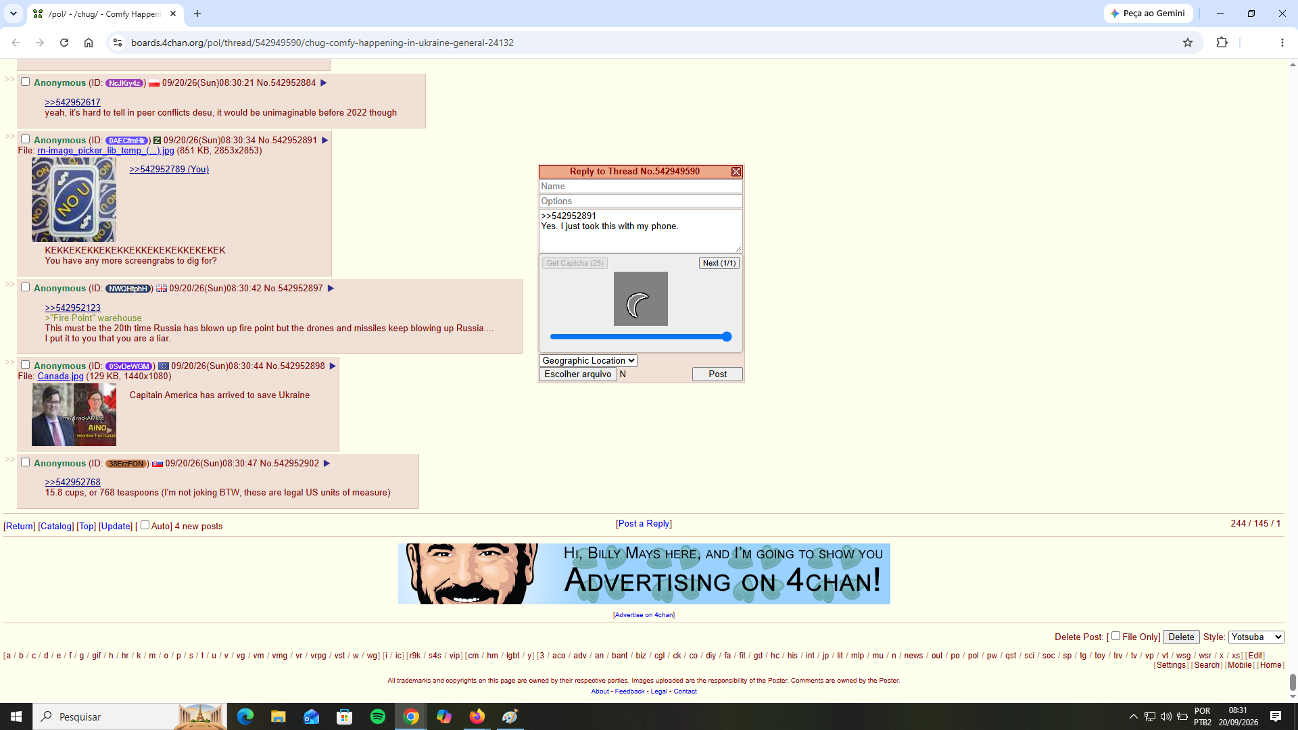1298x730 pixels.
Task: Open Firefox from the taskbar
Action: pos(477,716)
